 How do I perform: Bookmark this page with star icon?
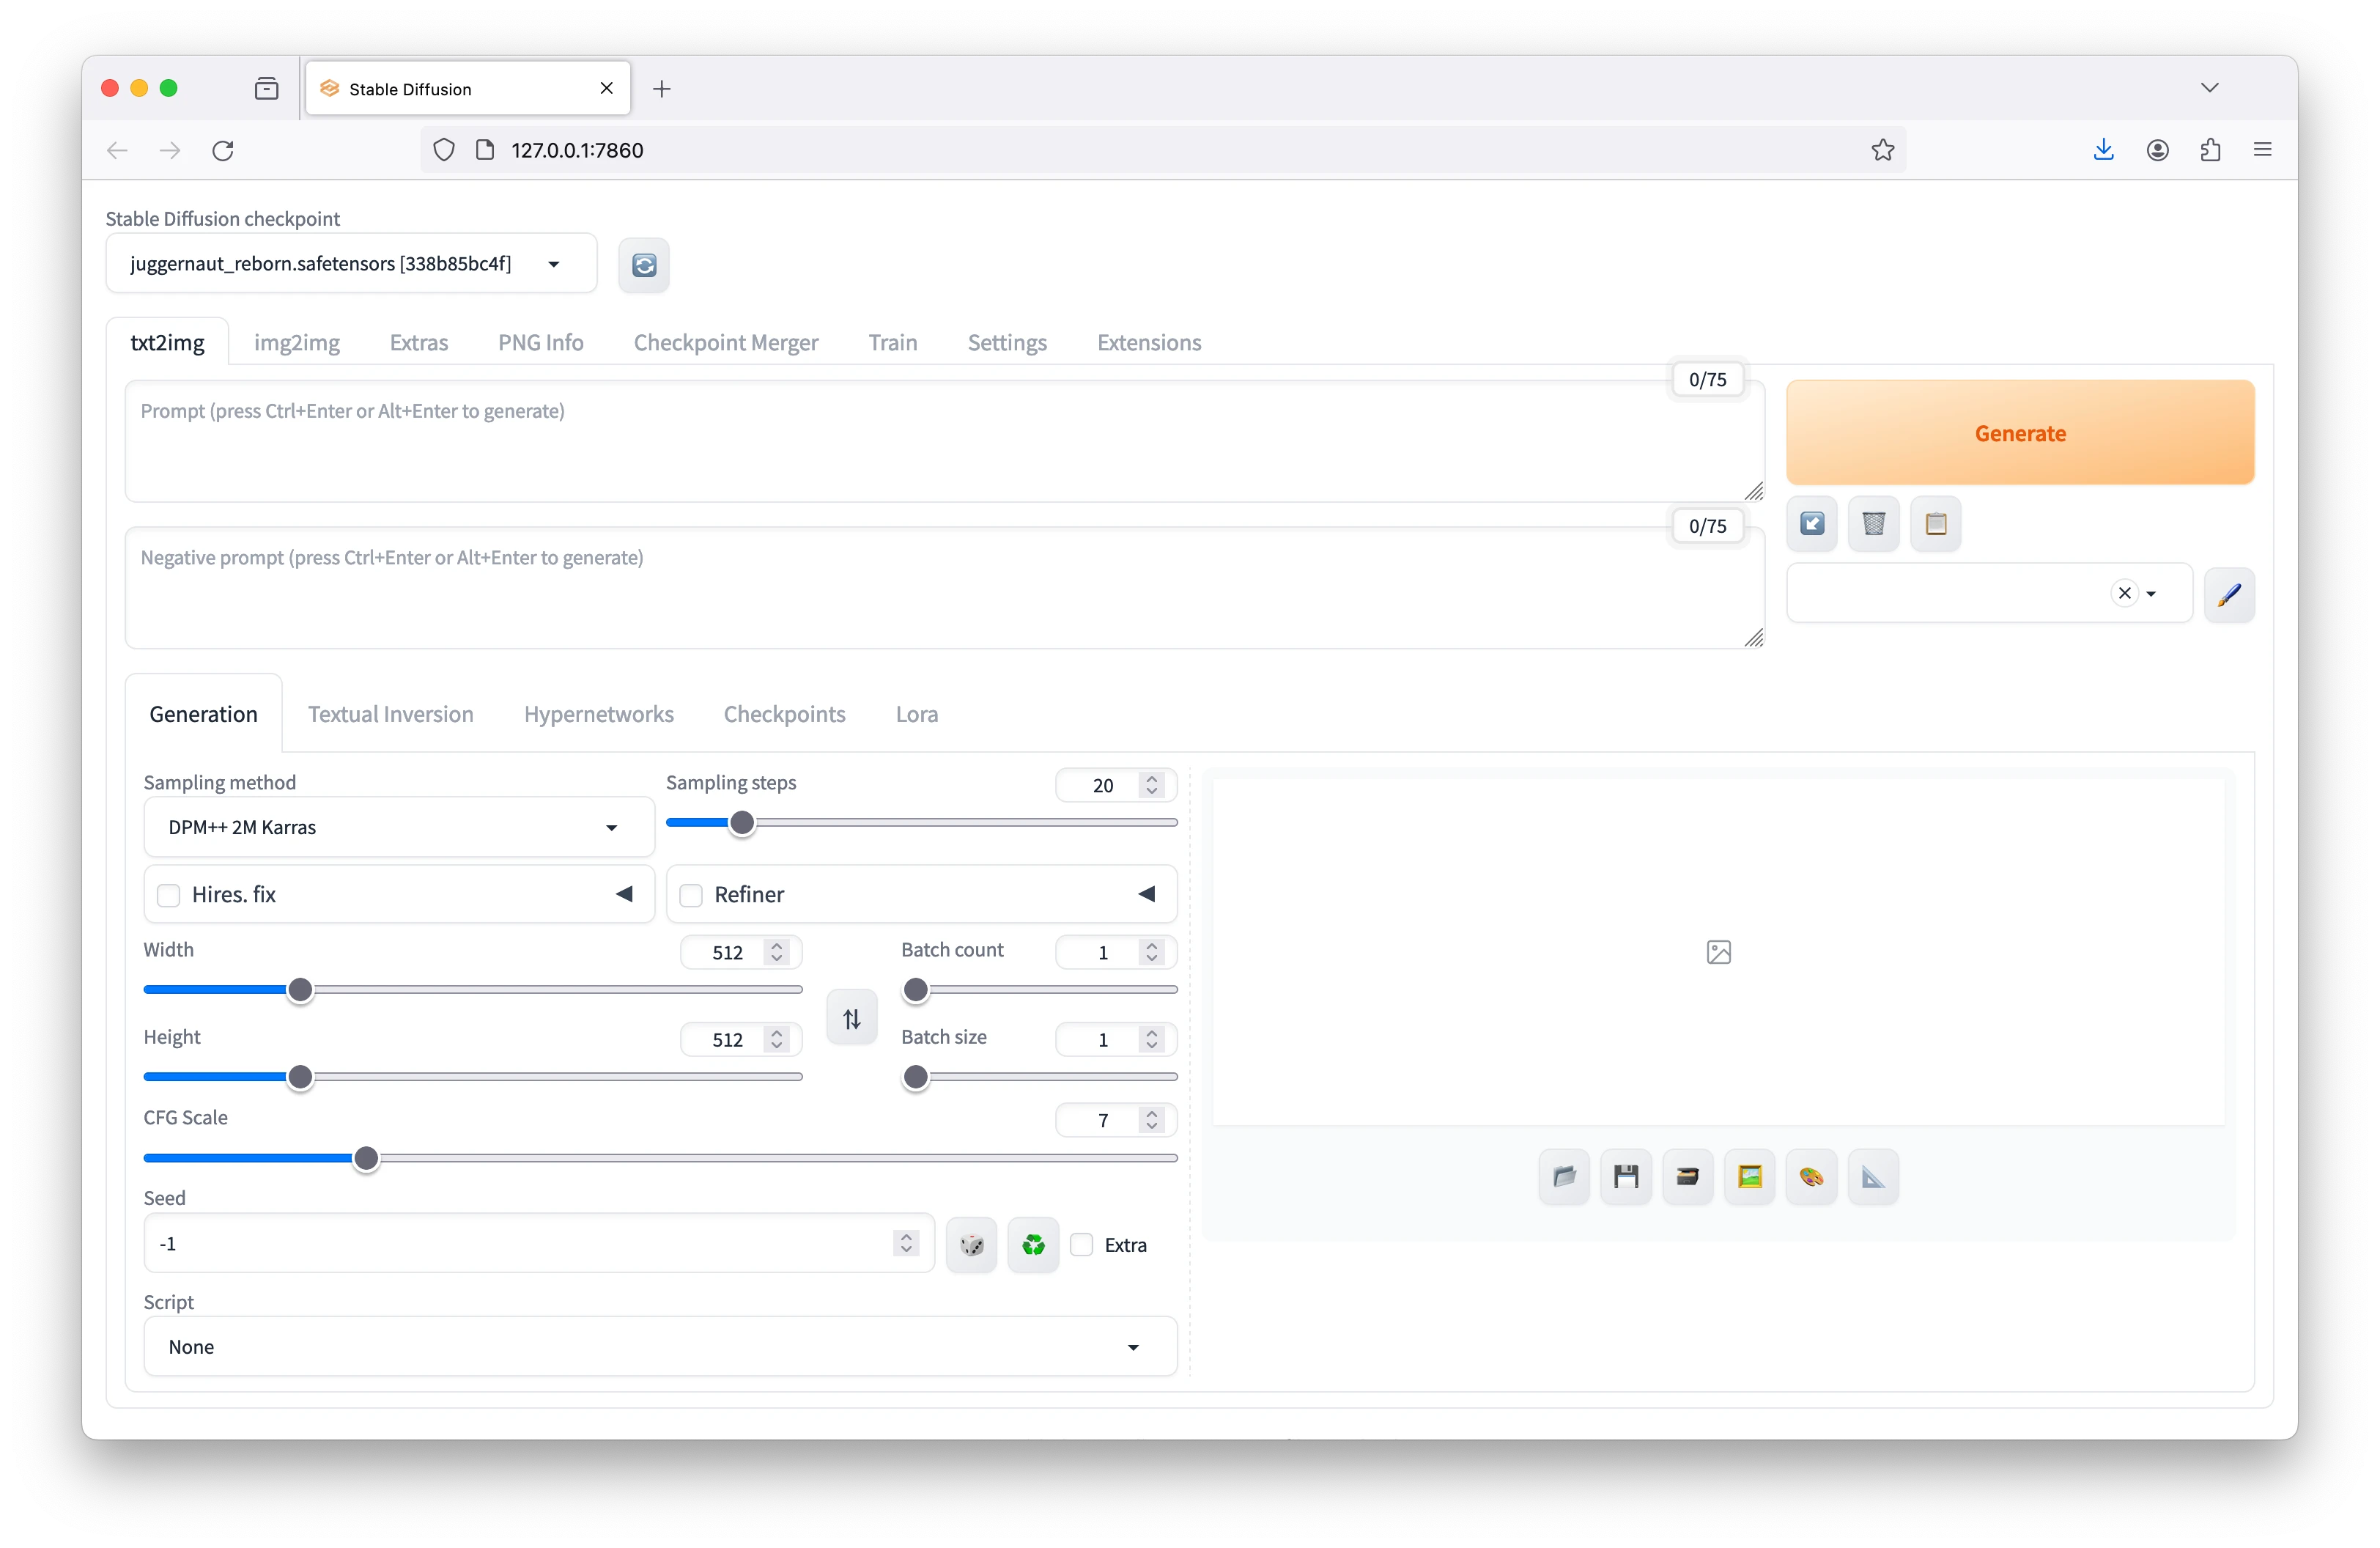pos(1882,150)
